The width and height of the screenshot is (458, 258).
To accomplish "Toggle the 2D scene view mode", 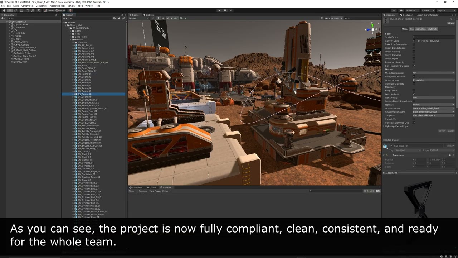I will pos(152,18).
